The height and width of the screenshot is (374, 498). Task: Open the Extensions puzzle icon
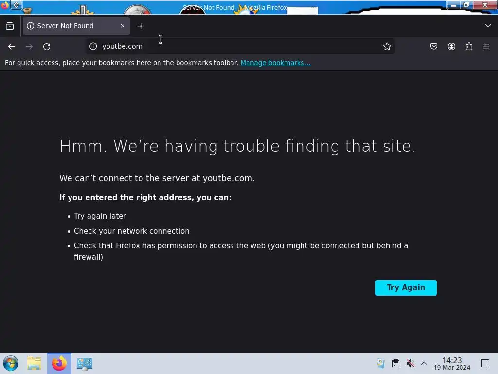click(469, 46)
